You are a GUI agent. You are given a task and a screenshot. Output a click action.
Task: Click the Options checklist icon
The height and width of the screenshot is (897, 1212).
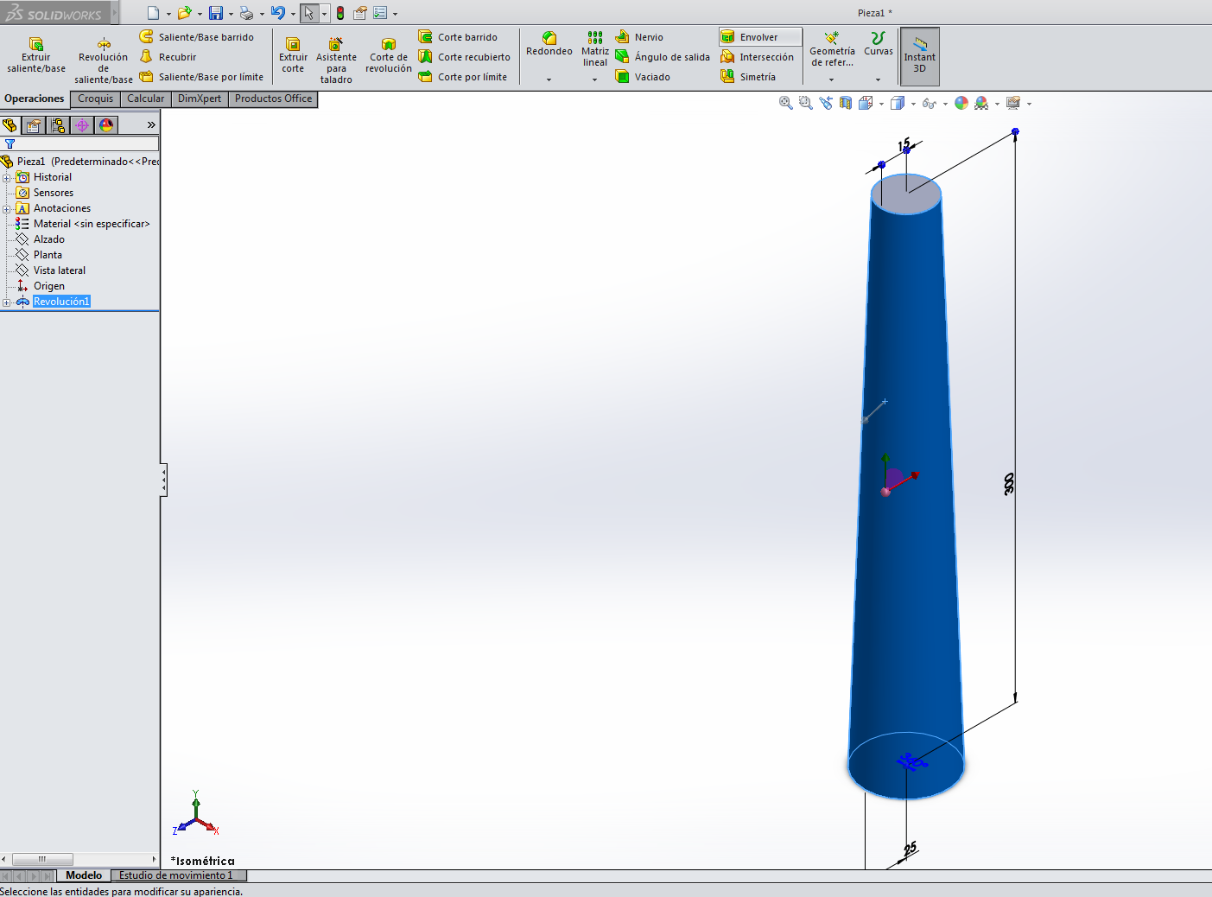click(380, 13)
